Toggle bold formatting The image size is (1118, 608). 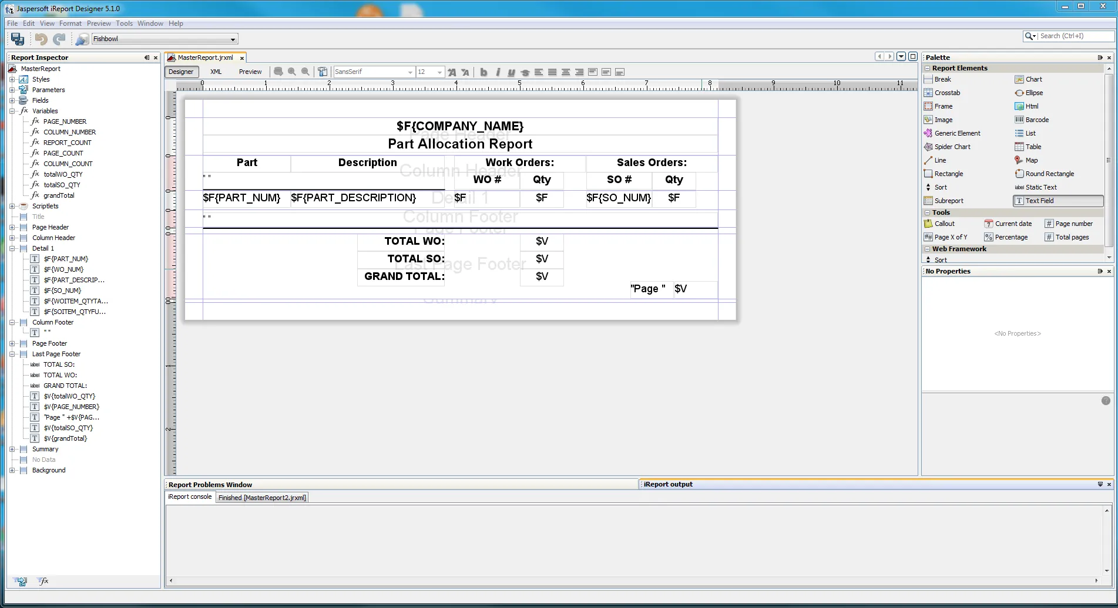pos(484,72)
